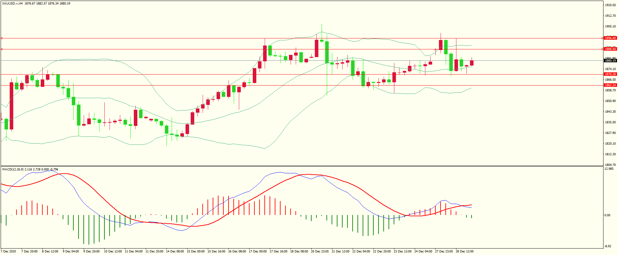Click left anchor handle of 1888.40 line
Image resolution: width=618 pixels, height=255 pixels.
(2, 49)
